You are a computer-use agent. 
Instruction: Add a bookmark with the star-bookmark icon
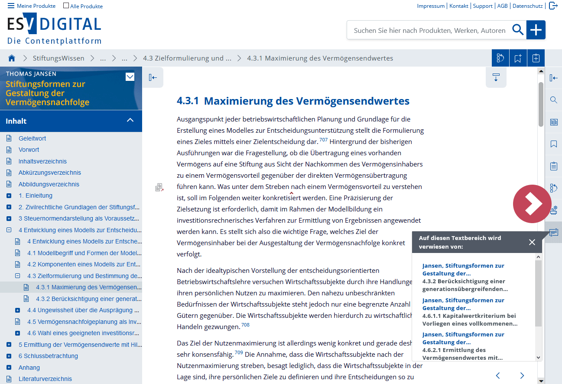(x=518, y=58)
